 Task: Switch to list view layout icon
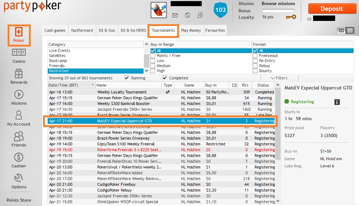(x=350, y=30)
